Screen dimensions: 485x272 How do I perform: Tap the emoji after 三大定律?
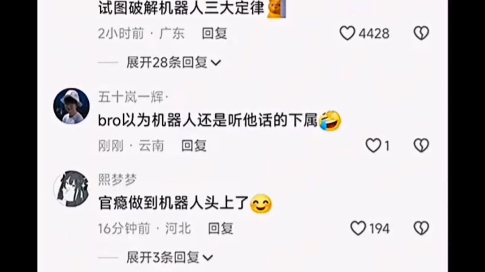click(x=276, y=8)
